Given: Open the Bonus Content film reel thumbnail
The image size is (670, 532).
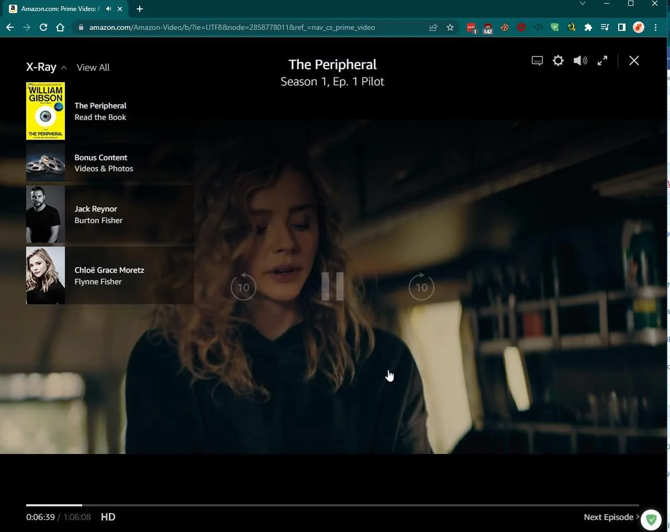Looking at the screenshot, I should coord(46,163).
